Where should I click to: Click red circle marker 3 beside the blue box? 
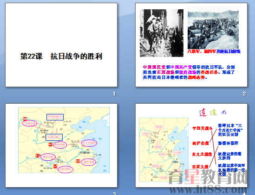point(51,144)
